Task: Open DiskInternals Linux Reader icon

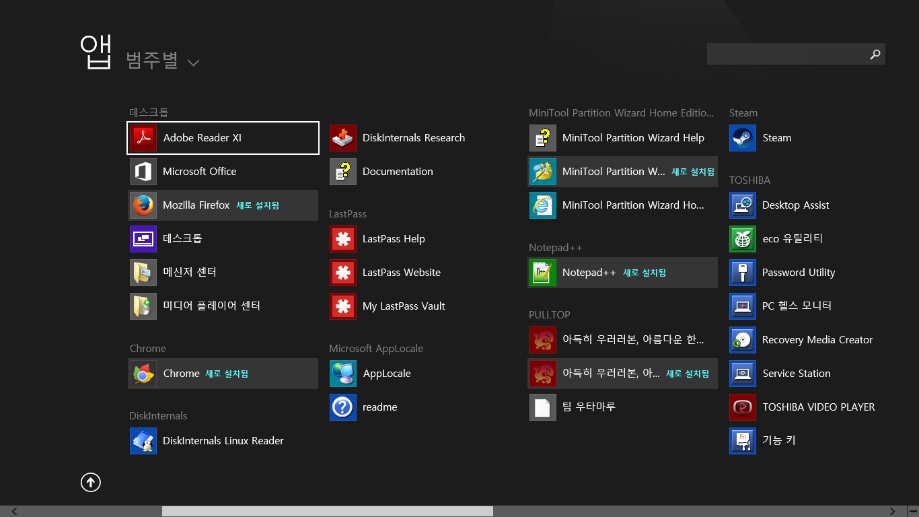Action: coord(143,441)
